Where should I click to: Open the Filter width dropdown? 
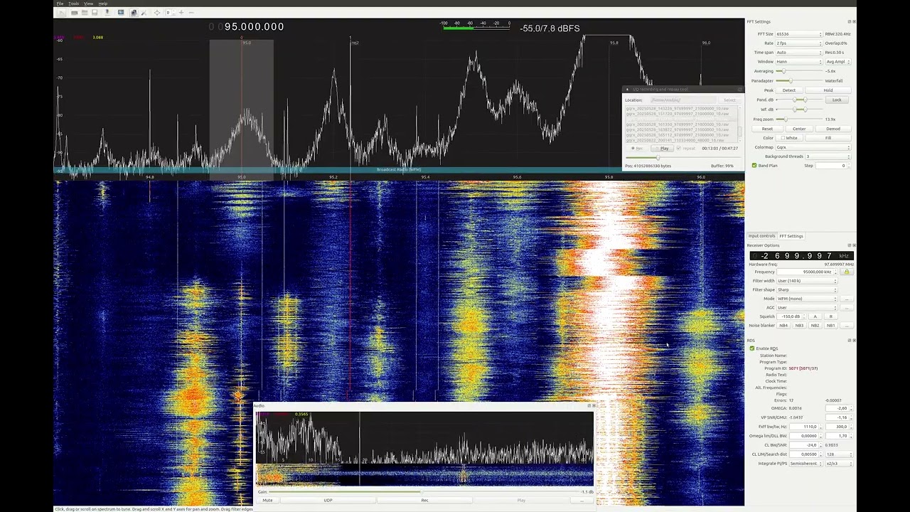pos(807,281)
